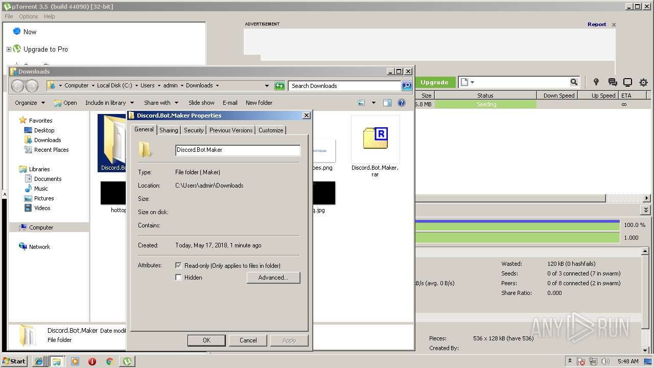Switch to the Security tab
This screenshot has width=654, height=368.
coord(194,130)
